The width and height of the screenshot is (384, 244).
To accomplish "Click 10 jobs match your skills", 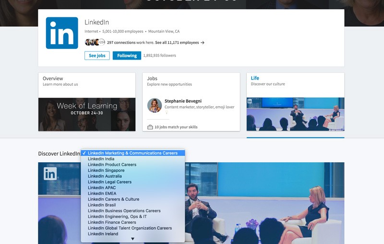I will pyautogui.click(x=176, y=127).
